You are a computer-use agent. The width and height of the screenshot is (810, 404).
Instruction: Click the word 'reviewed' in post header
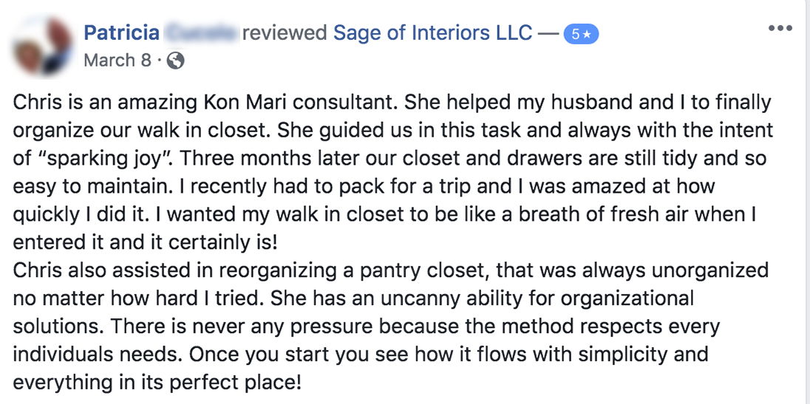(285, 33)
